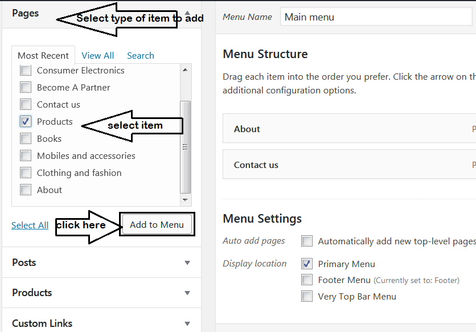Expand the Products accordion section
476x332 pixels.
tap(187, 293)
